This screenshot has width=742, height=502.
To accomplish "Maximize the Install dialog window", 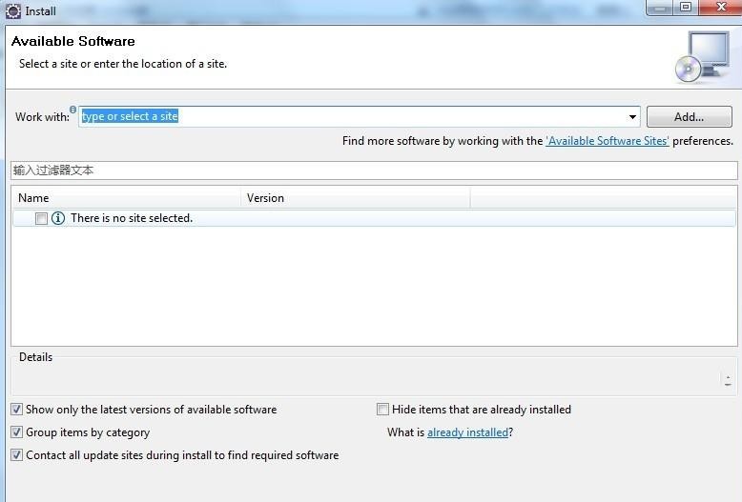I will pyautogui.click(x=685, y=8).
